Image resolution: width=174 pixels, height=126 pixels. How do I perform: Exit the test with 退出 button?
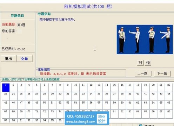[8, 59]
